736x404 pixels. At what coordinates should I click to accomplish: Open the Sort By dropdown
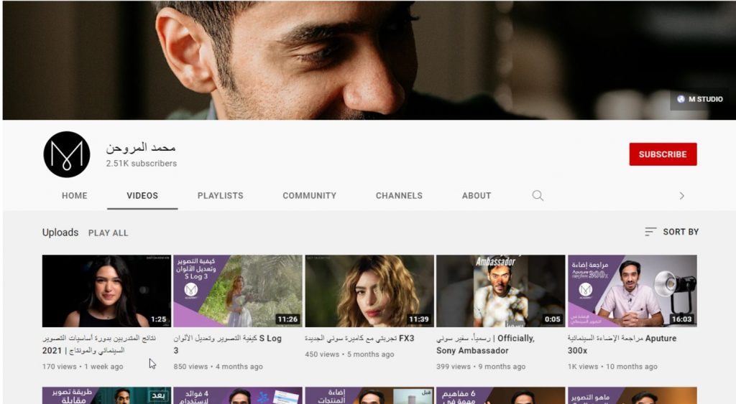point(672,232)
